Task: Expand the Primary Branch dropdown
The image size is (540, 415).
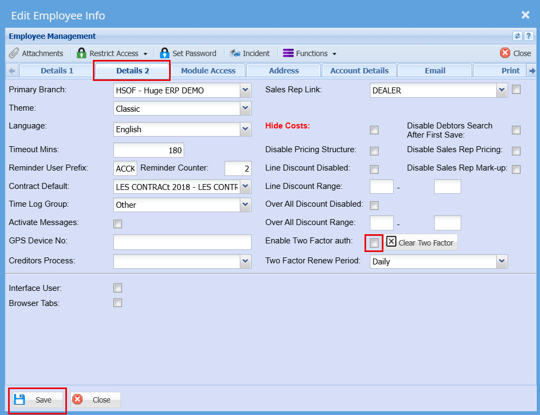Action: 246,90
